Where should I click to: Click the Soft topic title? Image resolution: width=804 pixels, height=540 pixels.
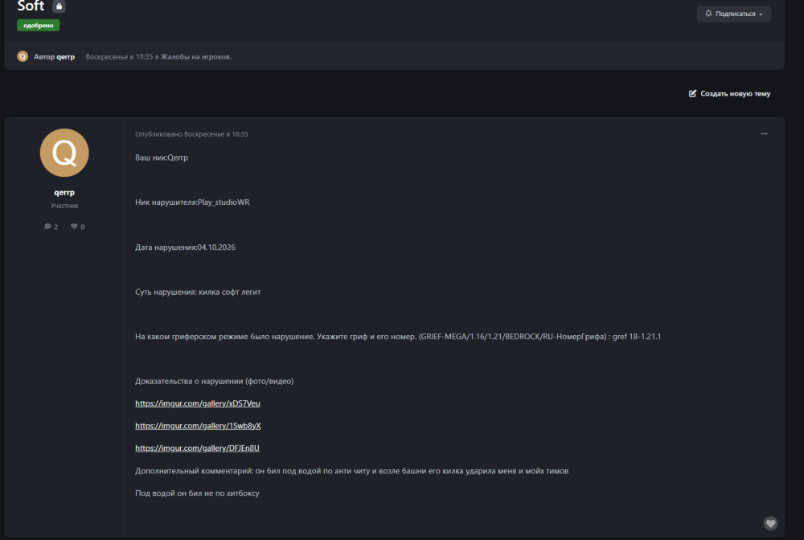31,6
